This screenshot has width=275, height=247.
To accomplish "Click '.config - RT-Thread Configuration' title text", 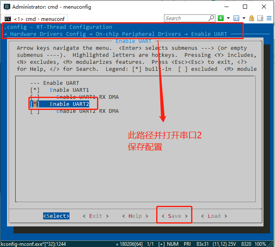I will 58,27.
